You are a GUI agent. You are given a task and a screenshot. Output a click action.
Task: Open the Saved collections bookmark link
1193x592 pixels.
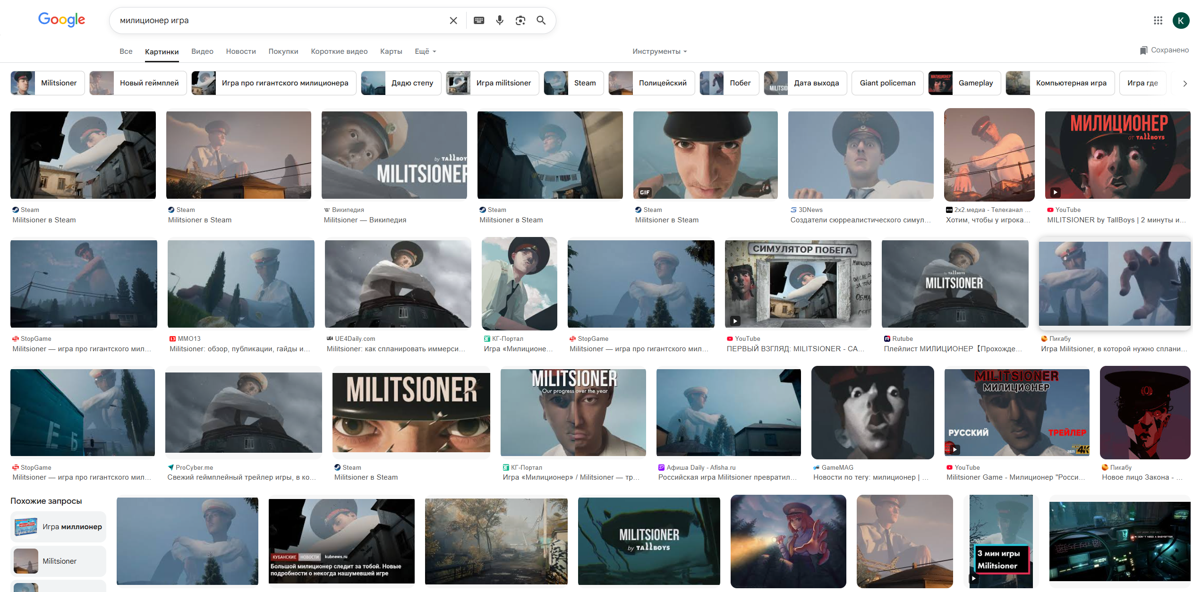(1164, 50)
